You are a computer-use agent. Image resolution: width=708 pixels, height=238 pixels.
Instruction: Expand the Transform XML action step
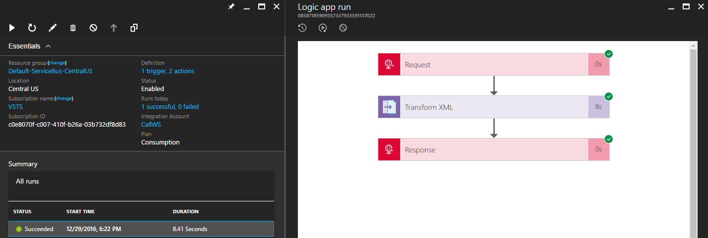[x=494, y=107]
